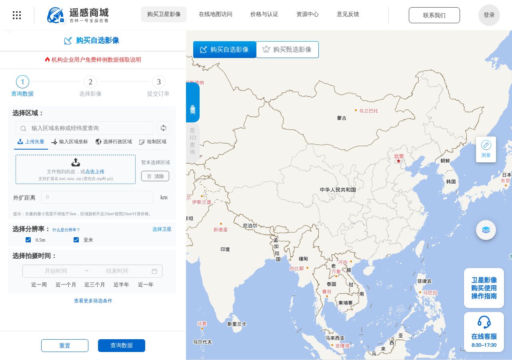Click the 伊斯兰堡 label on the map
The image size is (512, 360).
click(202, 202)
